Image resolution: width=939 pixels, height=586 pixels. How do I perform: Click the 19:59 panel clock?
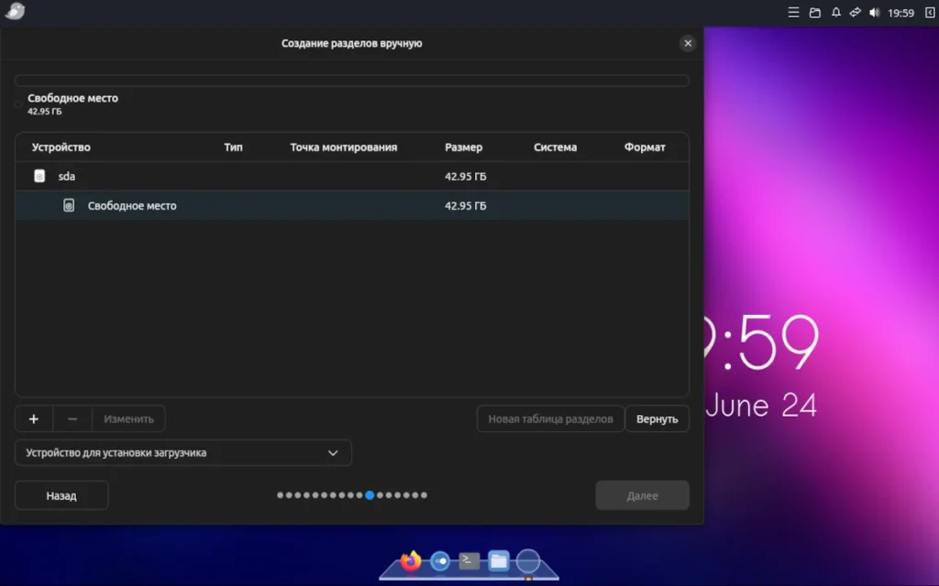point(900,13)
